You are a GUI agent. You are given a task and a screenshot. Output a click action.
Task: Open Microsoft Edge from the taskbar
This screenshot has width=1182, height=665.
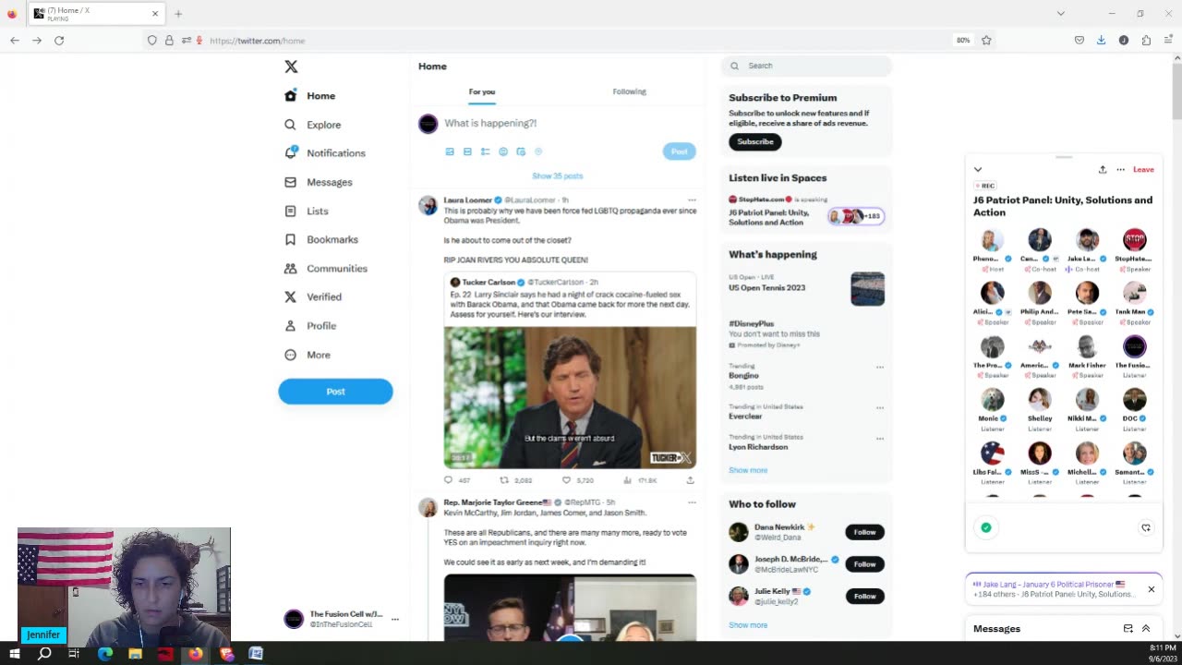tap(105, 654)
